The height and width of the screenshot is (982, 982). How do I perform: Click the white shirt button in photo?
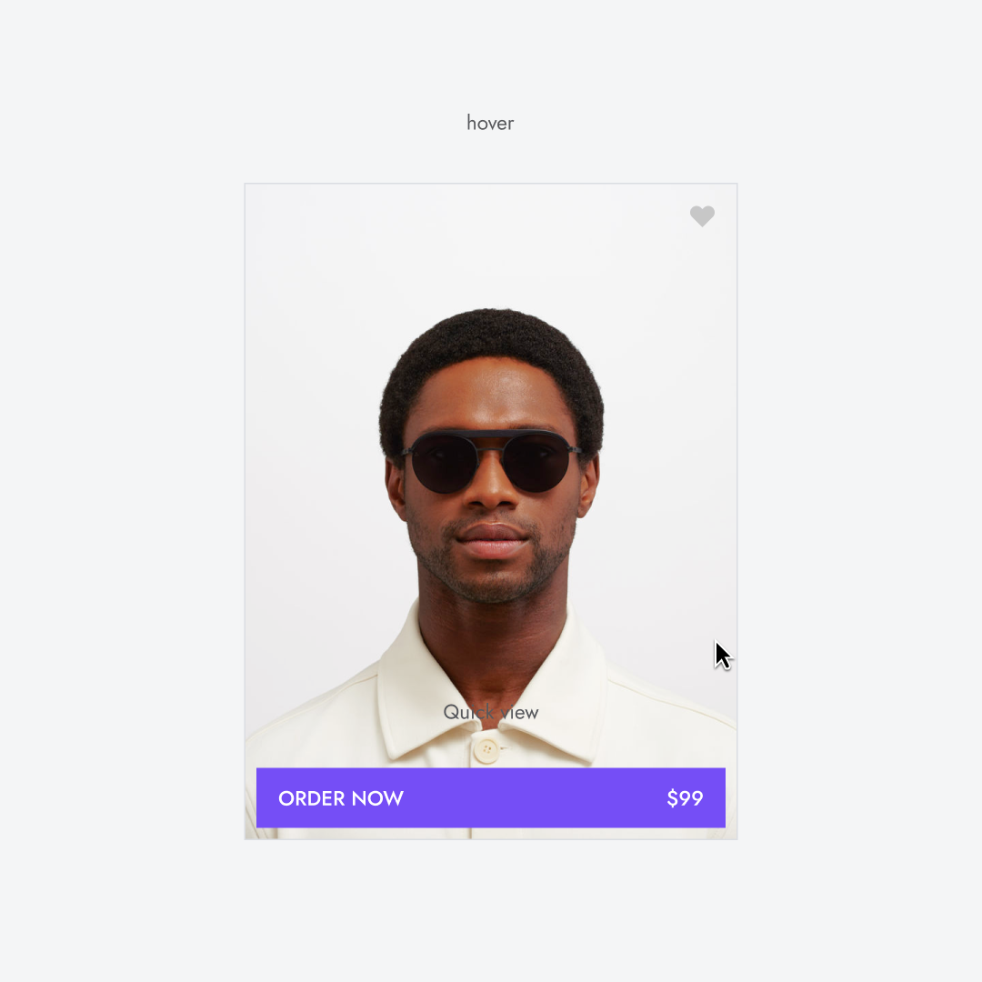click(486, 749)
